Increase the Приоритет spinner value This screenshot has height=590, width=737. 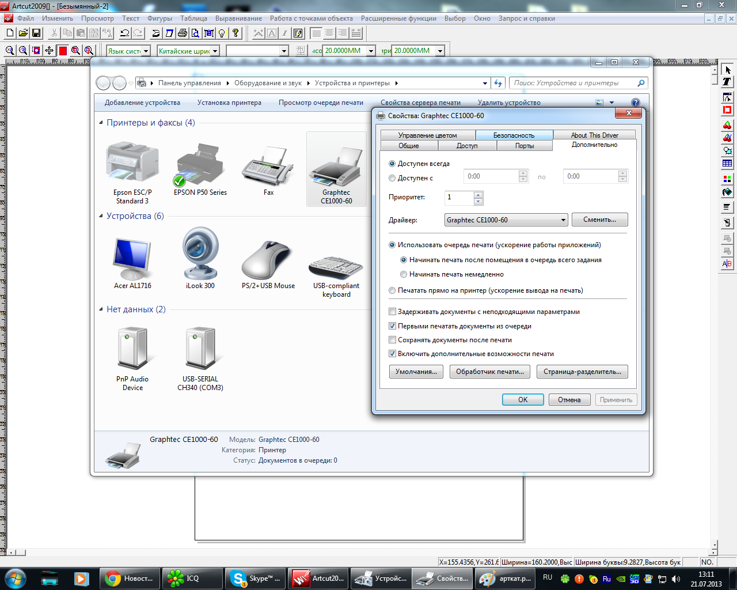tap(478, 195)
